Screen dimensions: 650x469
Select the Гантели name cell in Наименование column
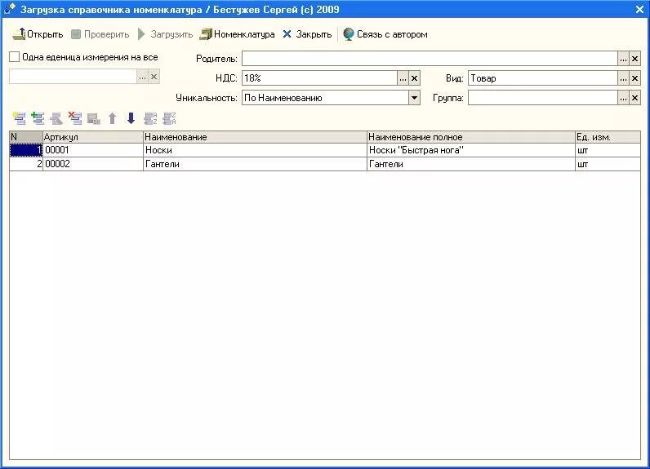tap(255, 164)
